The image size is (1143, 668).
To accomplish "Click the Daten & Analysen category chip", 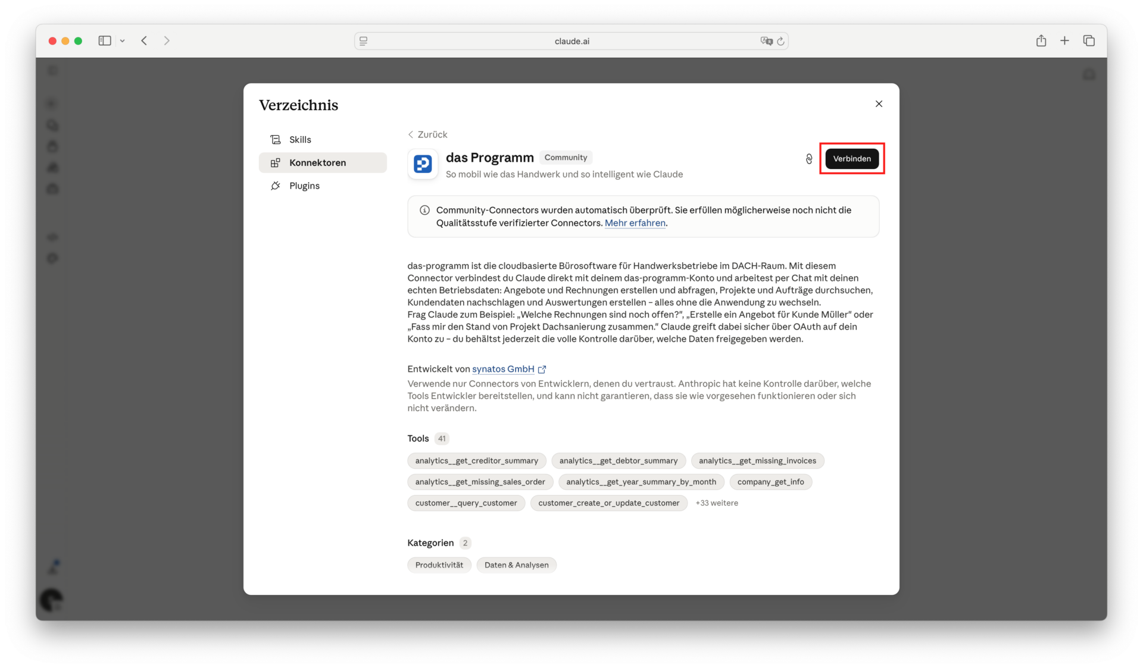I will click(x=517, y=564).
